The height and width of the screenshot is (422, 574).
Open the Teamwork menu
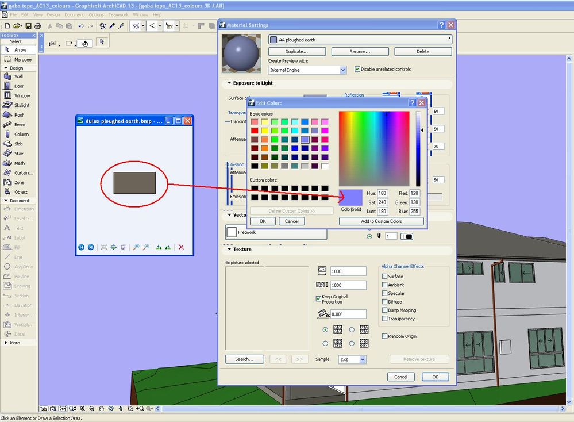(x=118, y=14)
